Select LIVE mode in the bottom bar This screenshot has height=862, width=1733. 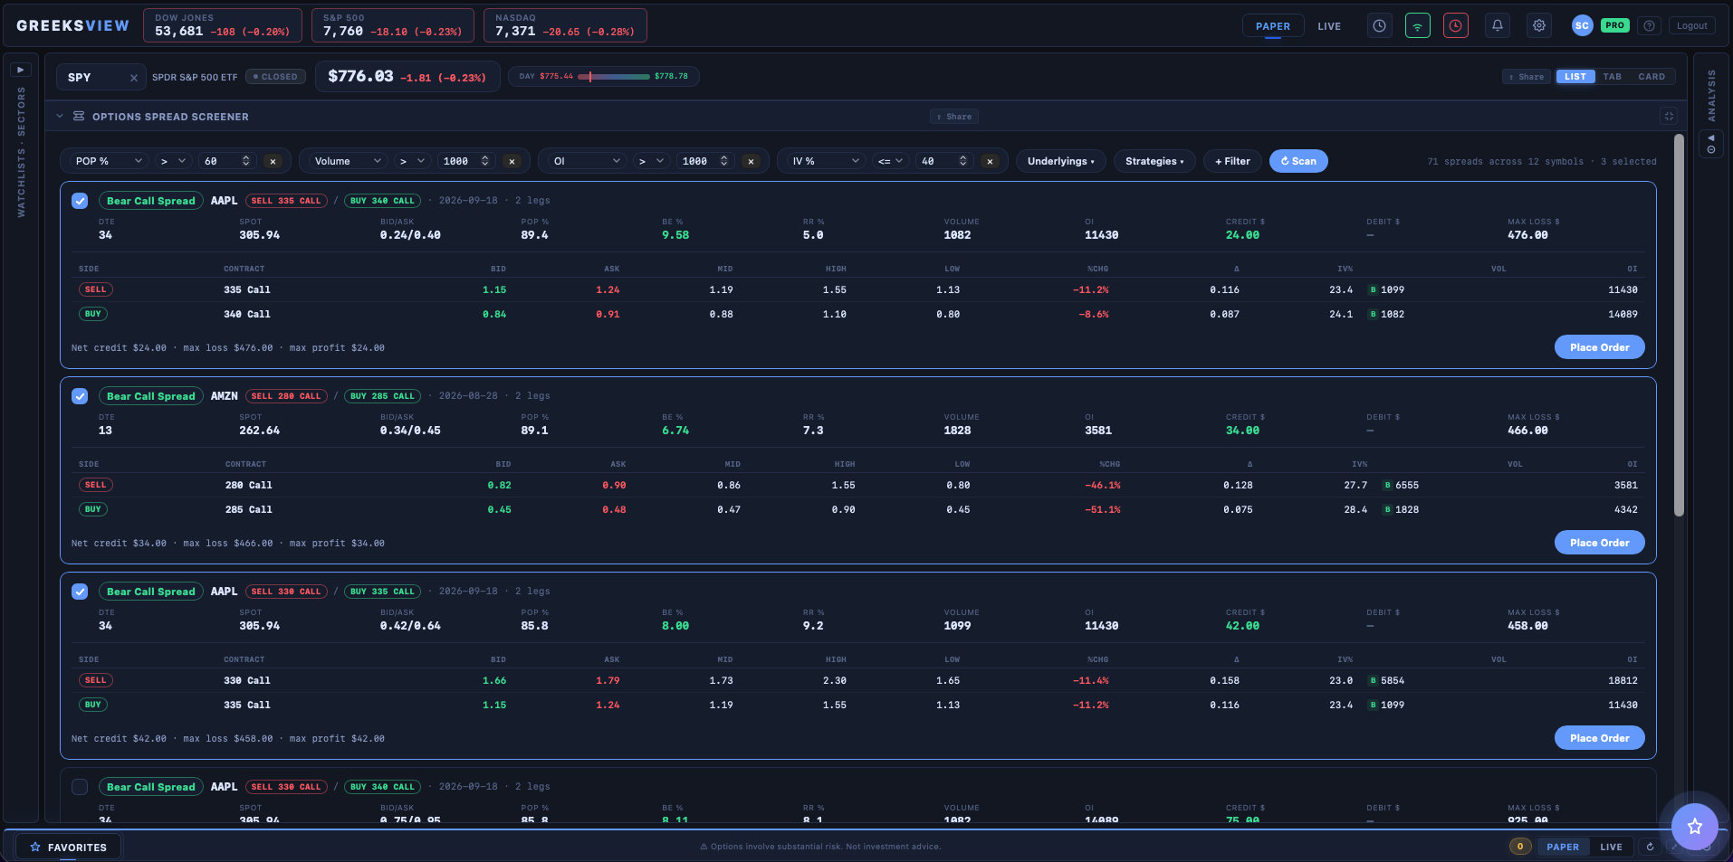(1611, 848)
